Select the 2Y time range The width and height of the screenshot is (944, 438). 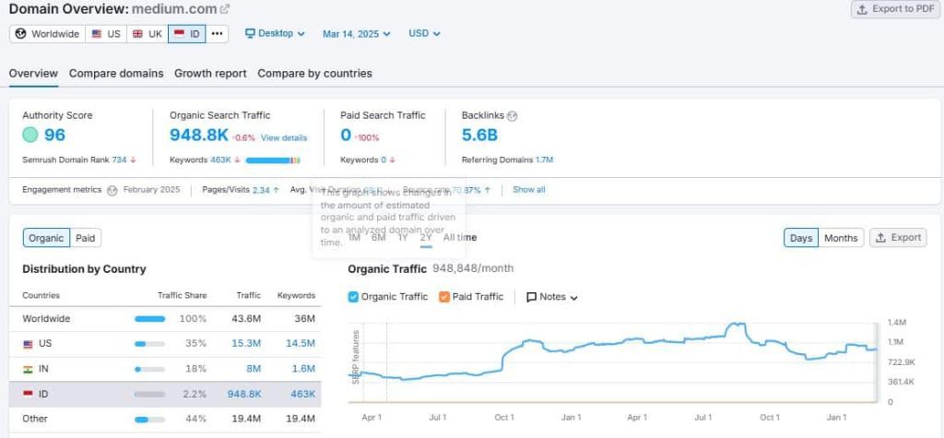426,237
